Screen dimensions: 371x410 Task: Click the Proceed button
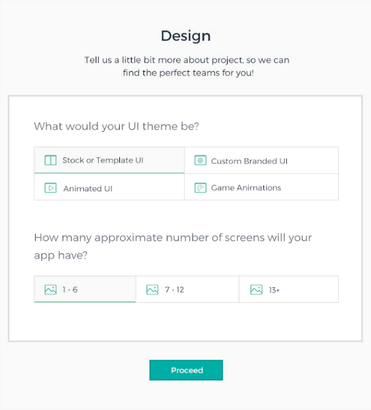click(x=186, y=370)
